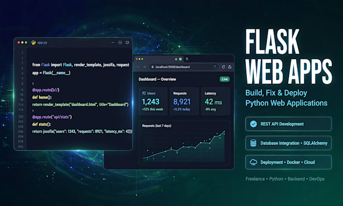
Task: Click the "WEB APPS" headline text
Action: click(x=289, y=71)
